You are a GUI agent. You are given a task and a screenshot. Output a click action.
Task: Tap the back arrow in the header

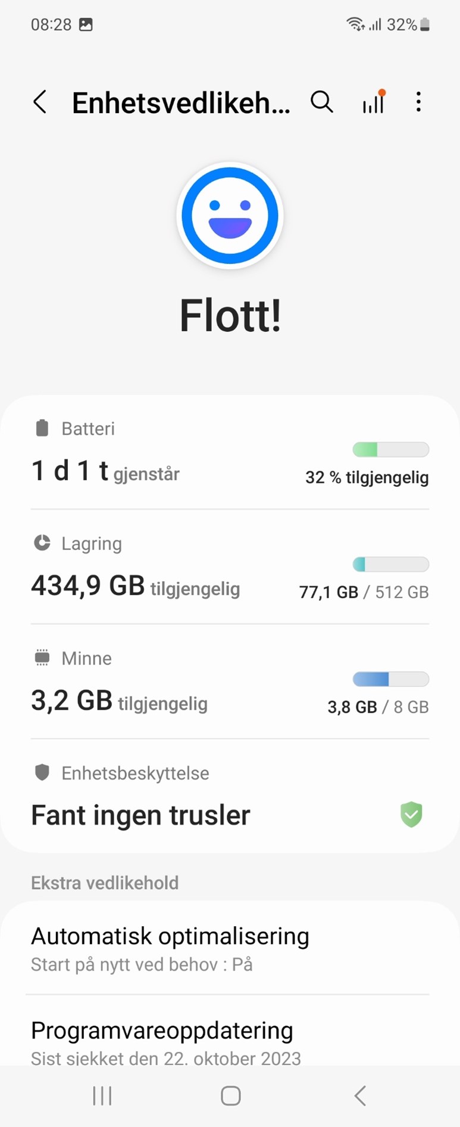pos(40,103)
